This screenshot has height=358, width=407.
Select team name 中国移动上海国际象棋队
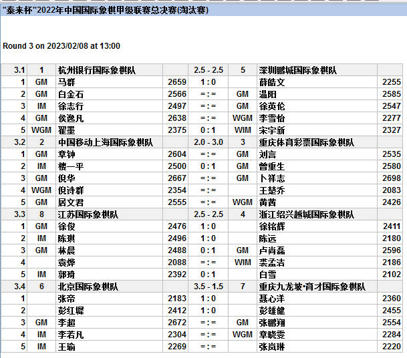coord(106,142)
